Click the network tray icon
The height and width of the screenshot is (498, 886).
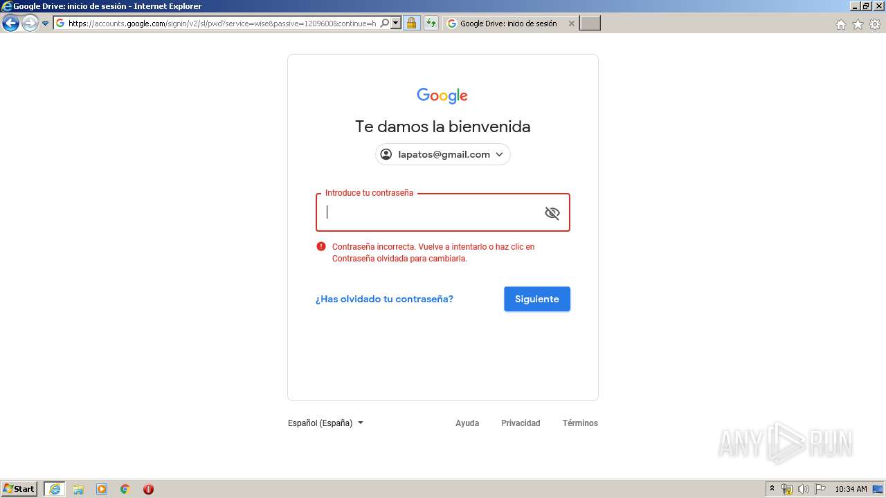click(787, 489)
